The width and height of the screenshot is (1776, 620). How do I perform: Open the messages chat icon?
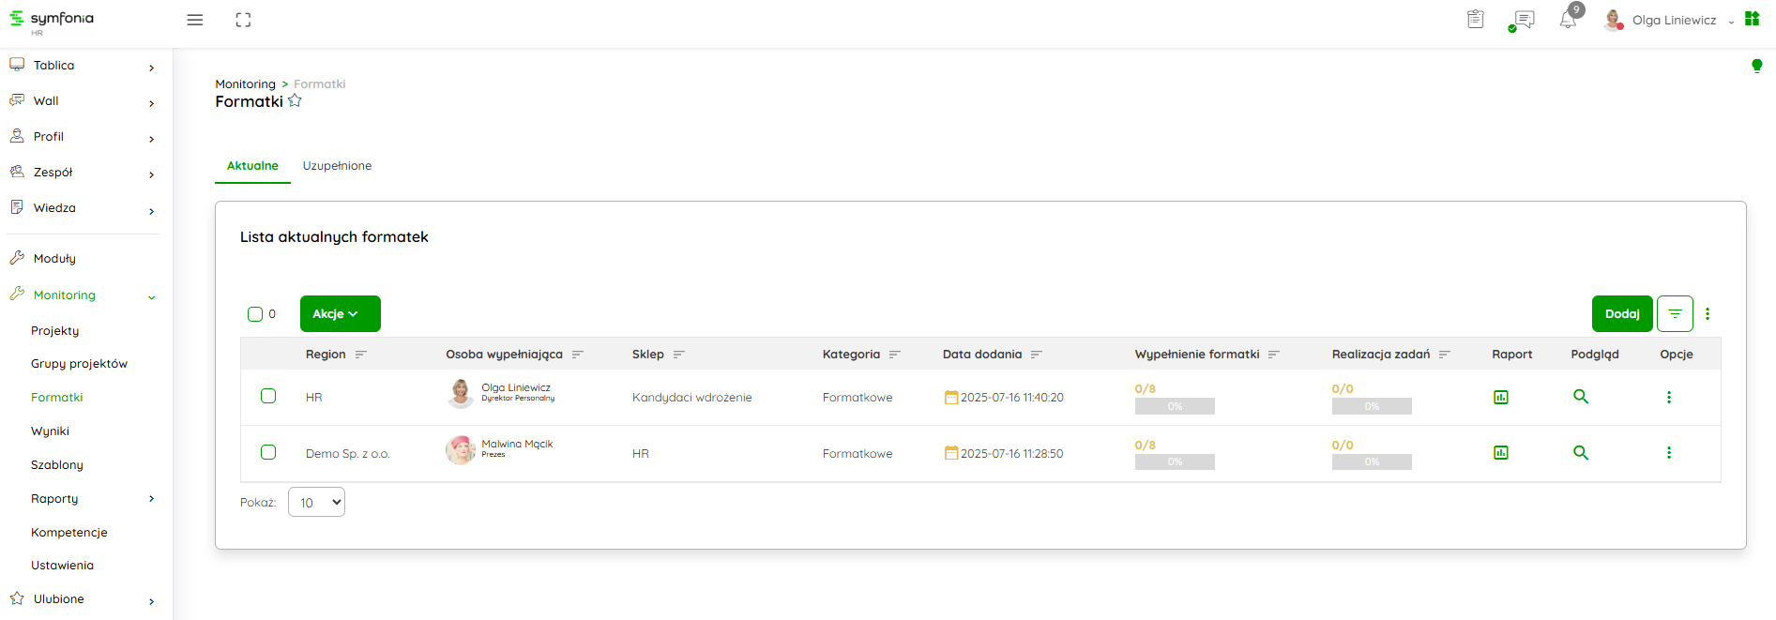click(x=1524, y=20)
